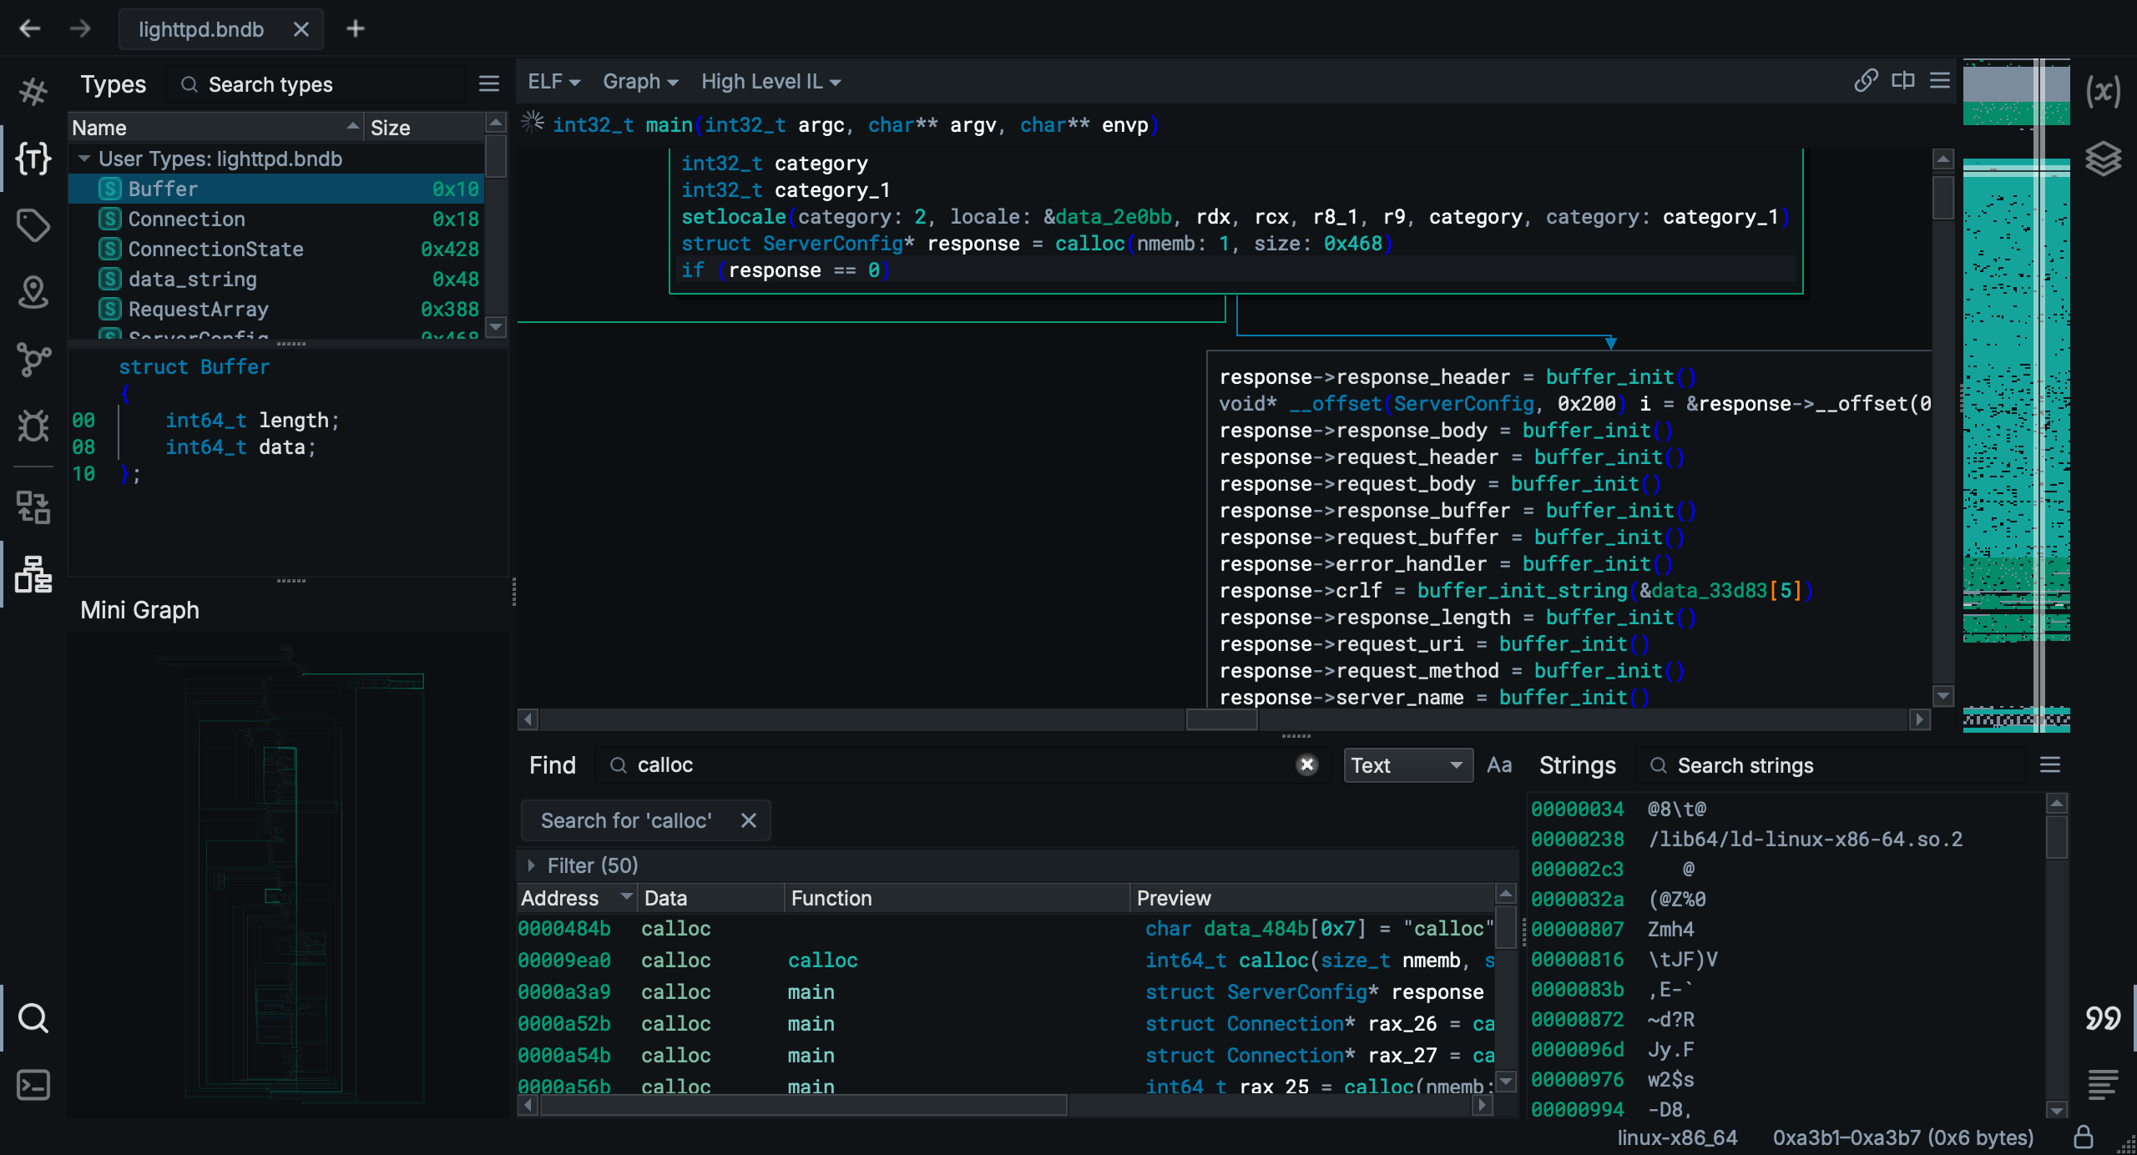Open the Types sidebar icon

click(33, 158)
